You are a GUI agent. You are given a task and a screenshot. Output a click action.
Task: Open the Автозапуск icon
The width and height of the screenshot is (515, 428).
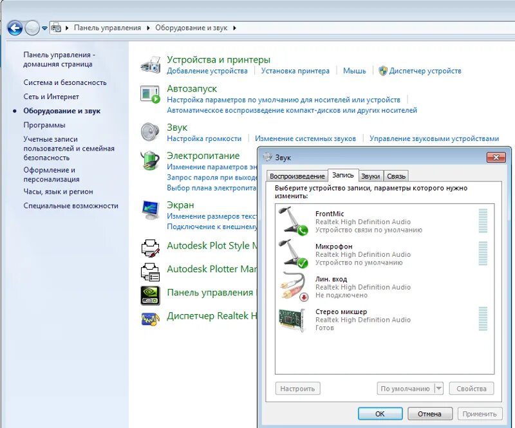151,94
